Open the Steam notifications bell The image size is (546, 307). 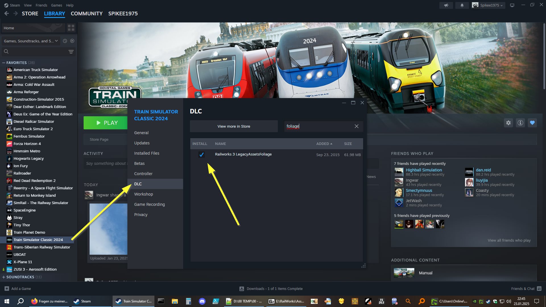(462, 5)
